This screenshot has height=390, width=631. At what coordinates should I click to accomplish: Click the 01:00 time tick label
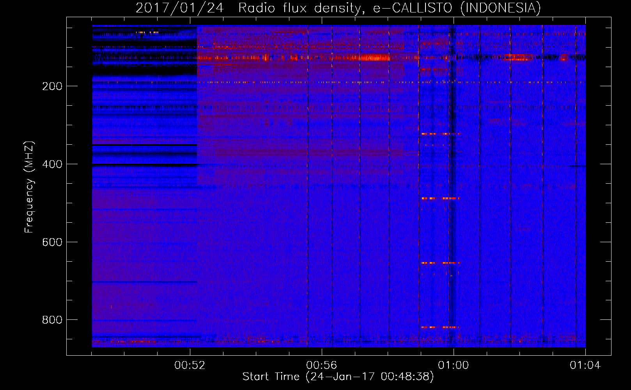click(x=454, y=365)
